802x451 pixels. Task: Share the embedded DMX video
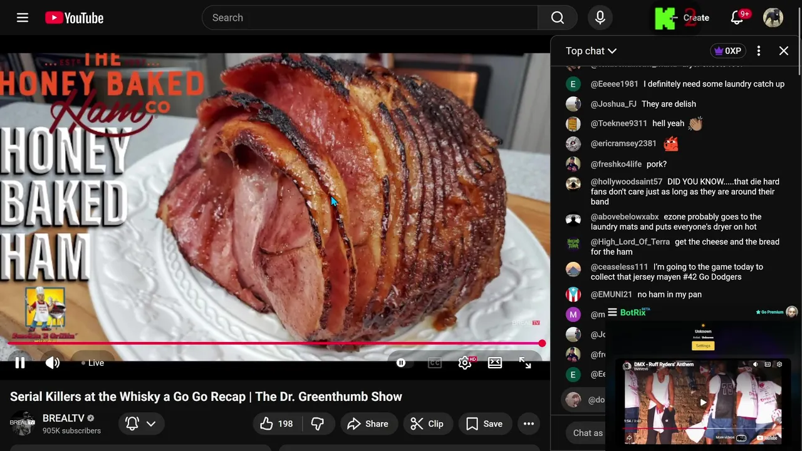tap(629, 438)
